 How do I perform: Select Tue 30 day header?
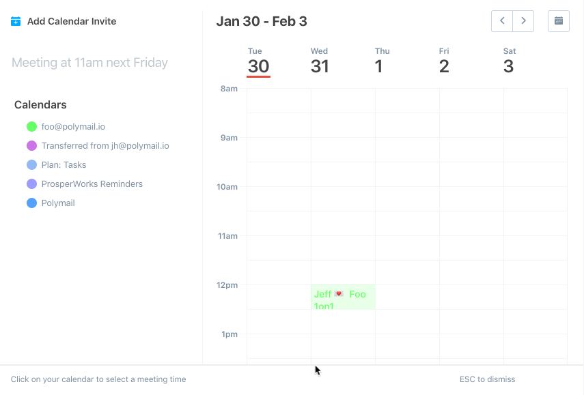(x=258, y=62)
